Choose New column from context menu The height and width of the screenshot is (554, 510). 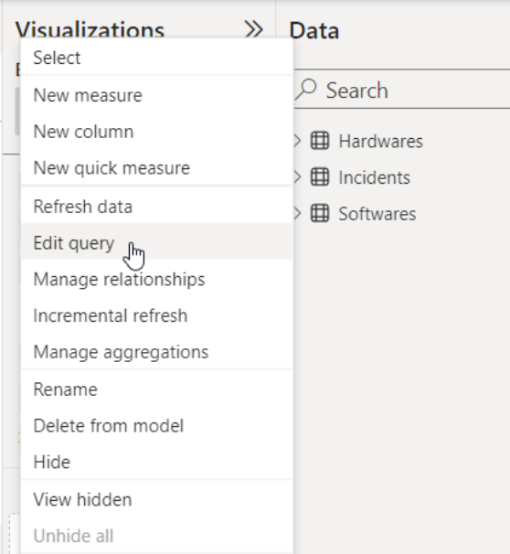pos(157,132)
